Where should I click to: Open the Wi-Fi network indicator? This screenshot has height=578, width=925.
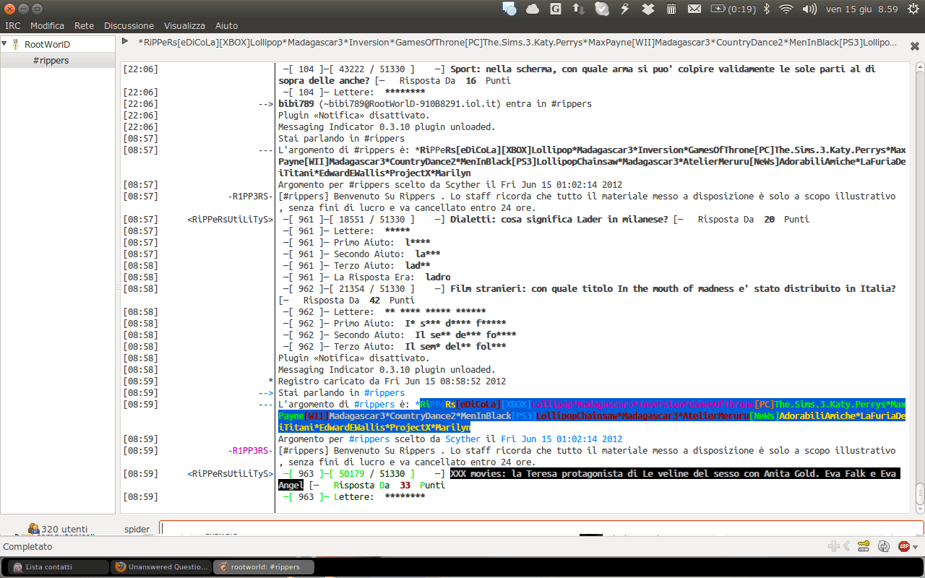tap(786, 9)
